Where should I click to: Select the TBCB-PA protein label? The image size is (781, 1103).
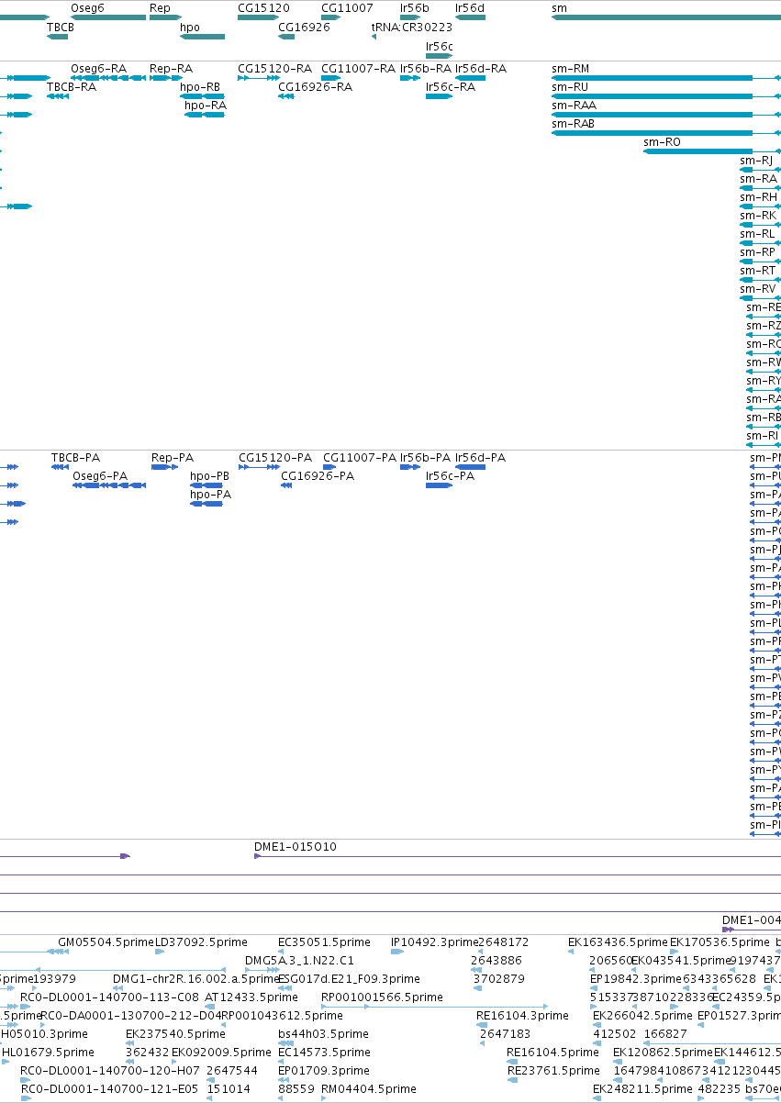(76, 457)
